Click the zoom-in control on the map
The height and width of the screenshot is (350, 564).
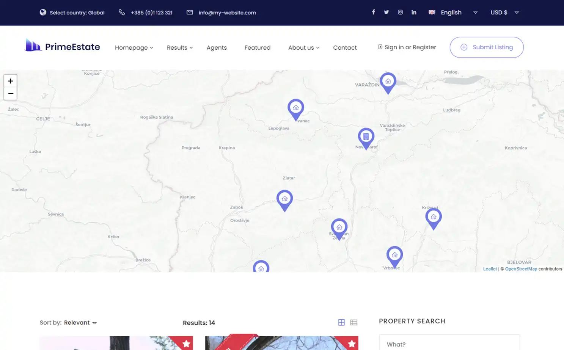(10, 80)
